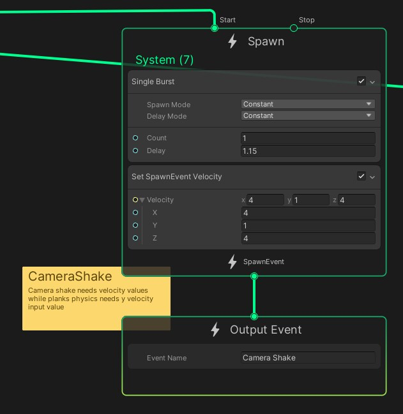Click the System (7) label
The width and height of the screenshot is (403, 414).
[164, 60]
